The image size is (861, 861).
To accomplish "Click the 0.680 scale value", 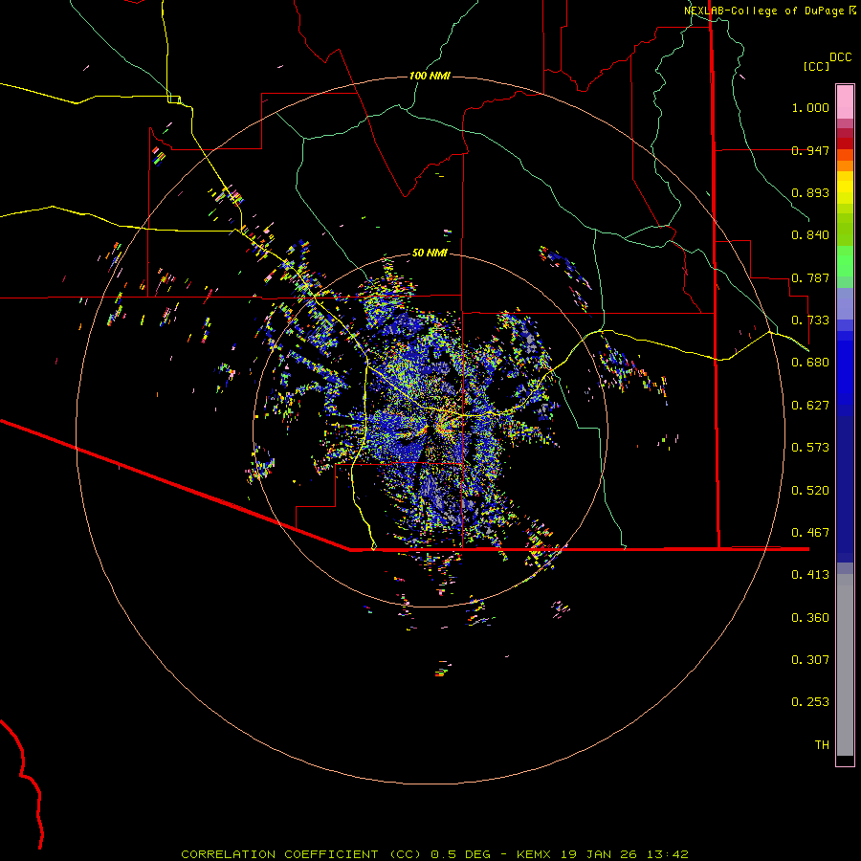I will tap(810, 363).
